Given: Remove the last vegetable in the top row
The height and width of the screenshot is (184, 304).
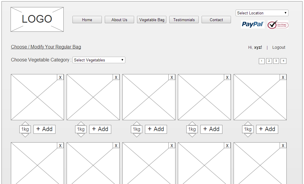Looking at the screenshot, I should (x=283, y=77).
